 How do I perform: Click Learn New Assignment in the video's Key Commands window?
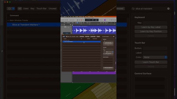[108, 68]
